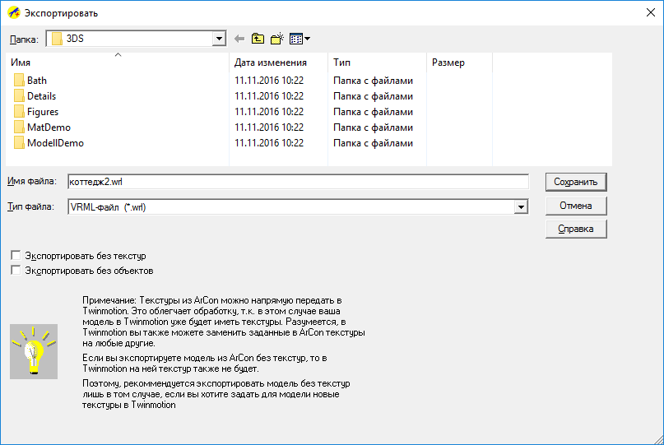Select the ModellDemo folder

coord(54,143)
